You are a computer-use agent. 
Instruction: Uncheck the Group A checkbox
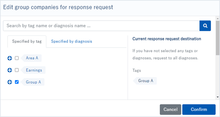[17, 82]
